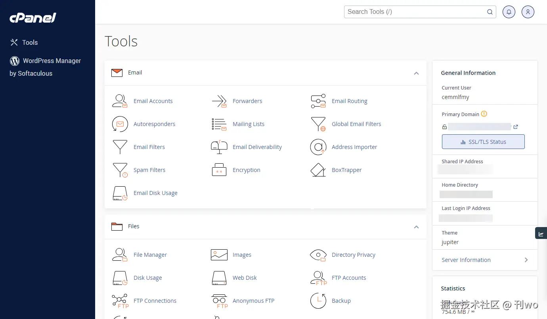Click the cPanel logo

[x=33, y=17]
